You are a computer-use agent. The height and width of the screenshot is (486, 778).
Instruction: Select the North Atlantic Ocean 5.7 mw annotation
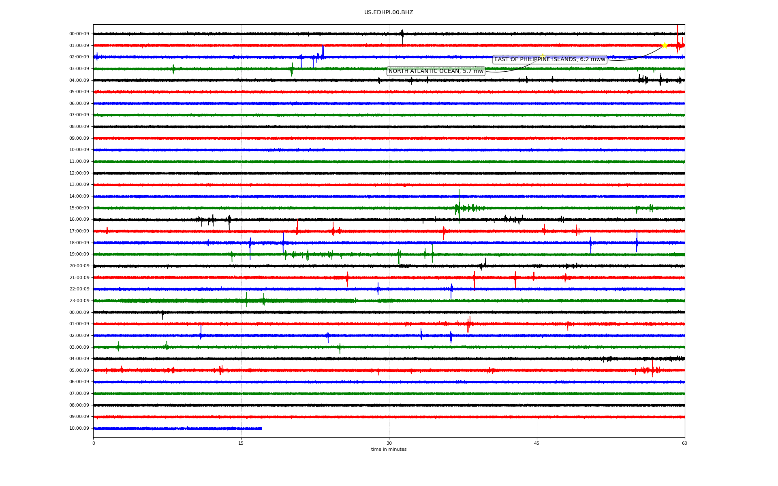[436, 71]
